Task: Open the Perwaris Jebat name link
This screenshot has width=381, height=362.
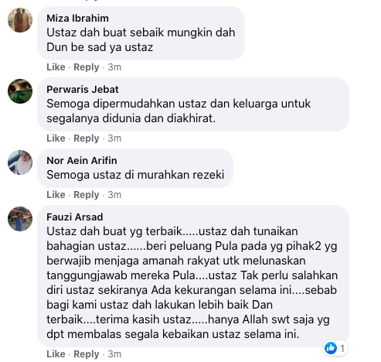Action: point(83,90)
